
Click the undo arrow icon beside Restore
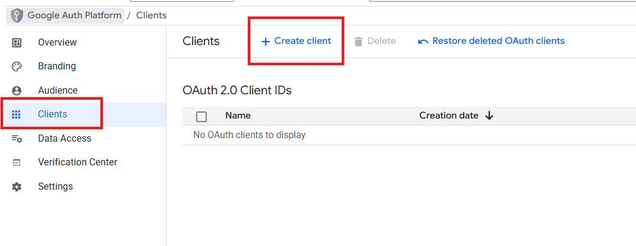(423, 41)
